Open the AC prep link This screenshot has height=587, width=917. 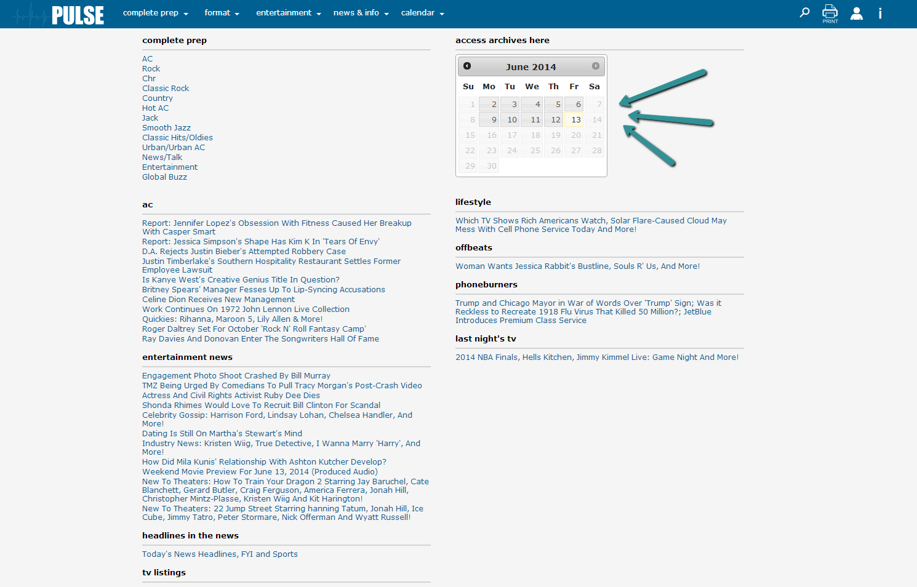(147, 59)
